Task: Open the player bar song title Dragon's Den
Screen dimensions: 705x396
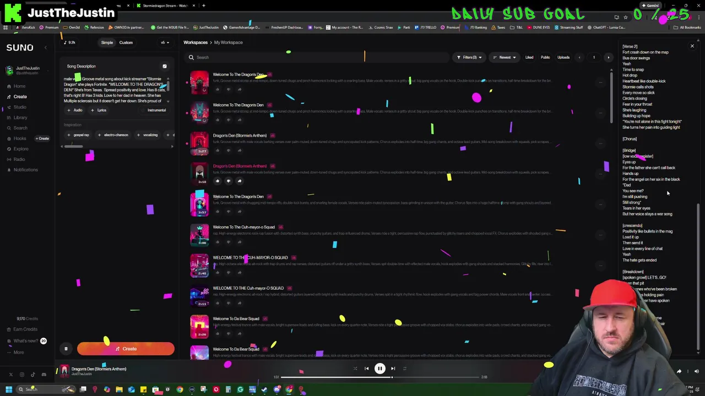Action: (x=99, y=369)
